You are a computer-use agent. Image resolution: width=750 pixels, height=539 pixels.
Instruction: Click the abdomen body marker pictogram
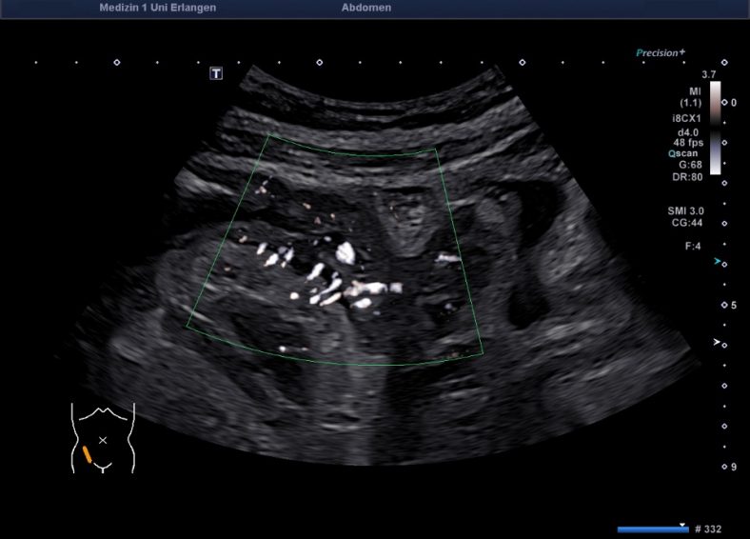coord(103,438)
